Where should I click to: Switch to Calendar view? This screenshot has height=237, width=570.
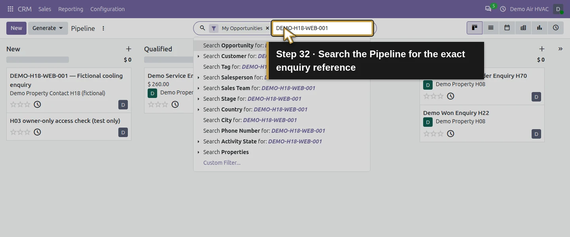click(x=507, y=28)
